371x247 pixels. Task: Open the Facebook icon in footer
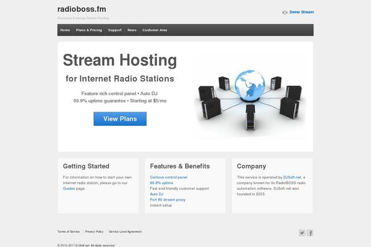(310, 233)
